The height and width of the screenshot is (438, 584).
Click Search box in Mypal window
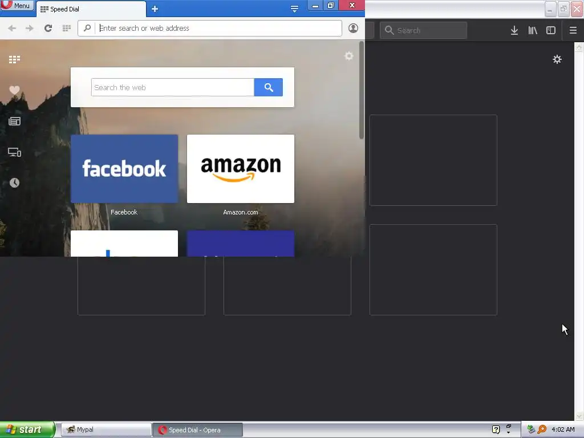click(x=424, y=30)
